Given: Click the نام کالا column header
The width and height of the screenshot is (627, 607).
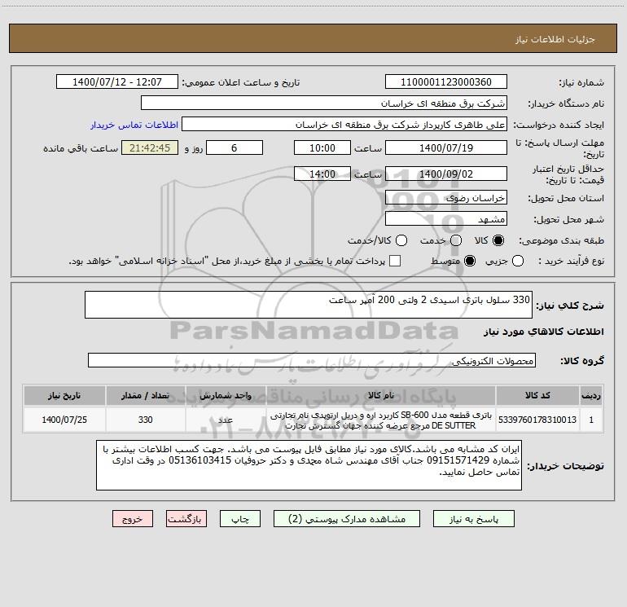Looking at the screenshot, I should coord(381,395).
